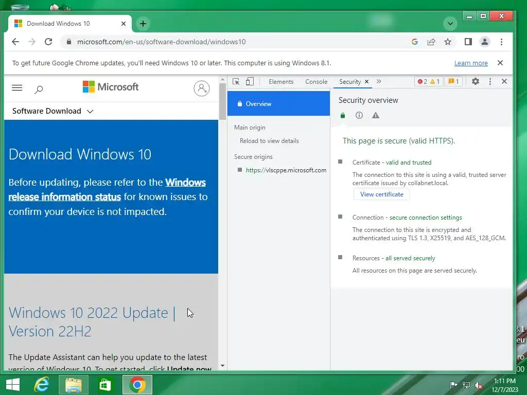
Task: Click the Chrome taskbar icon
Action: [x=137, y=385]
